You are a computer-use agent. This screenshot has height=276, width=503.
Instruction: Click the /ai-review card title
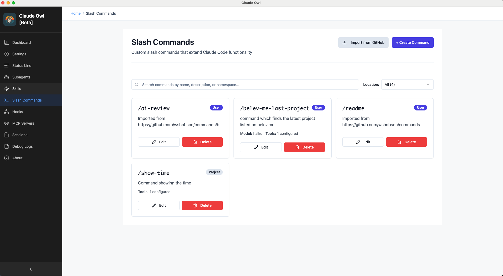click(x=154, y=108)
